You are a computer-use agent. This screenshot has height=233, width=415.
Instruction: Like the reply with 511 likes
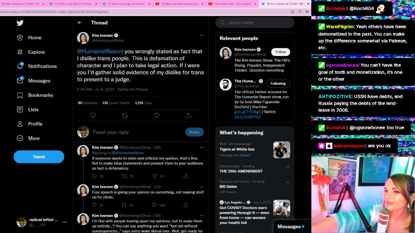coord(155,176)
